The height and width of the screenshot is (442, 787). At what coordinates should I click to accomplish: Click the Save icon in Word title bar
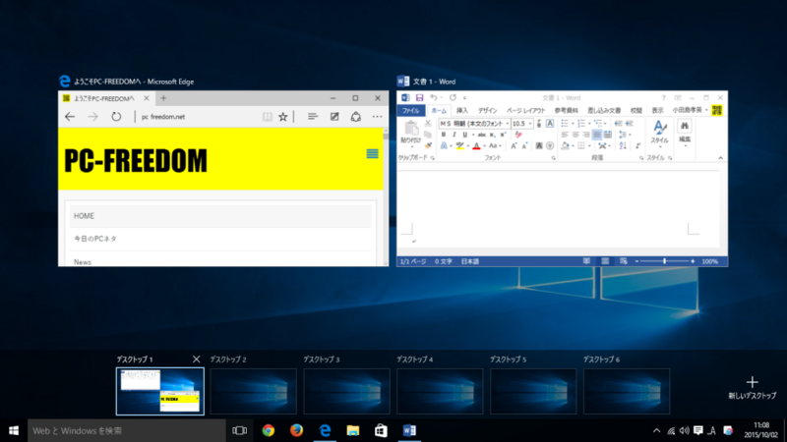click(420, 97)
